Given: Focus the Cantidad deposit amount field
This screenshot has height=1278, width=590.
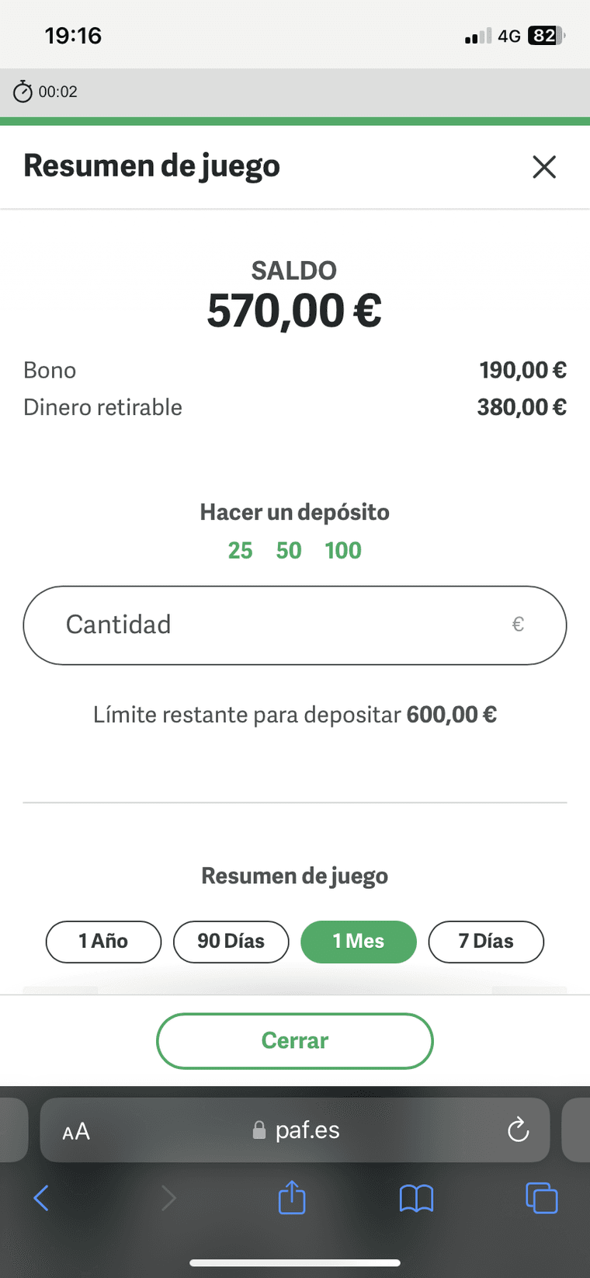Looking at the screenshot, I should pos(295,625).
